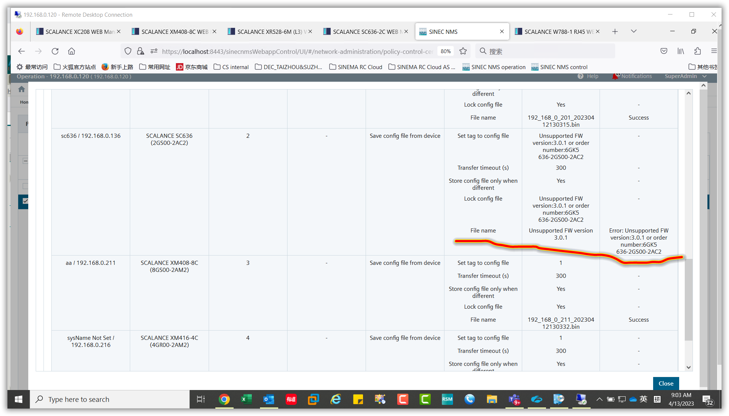
Task: Open the Firefox library icon
Action: 681,51
